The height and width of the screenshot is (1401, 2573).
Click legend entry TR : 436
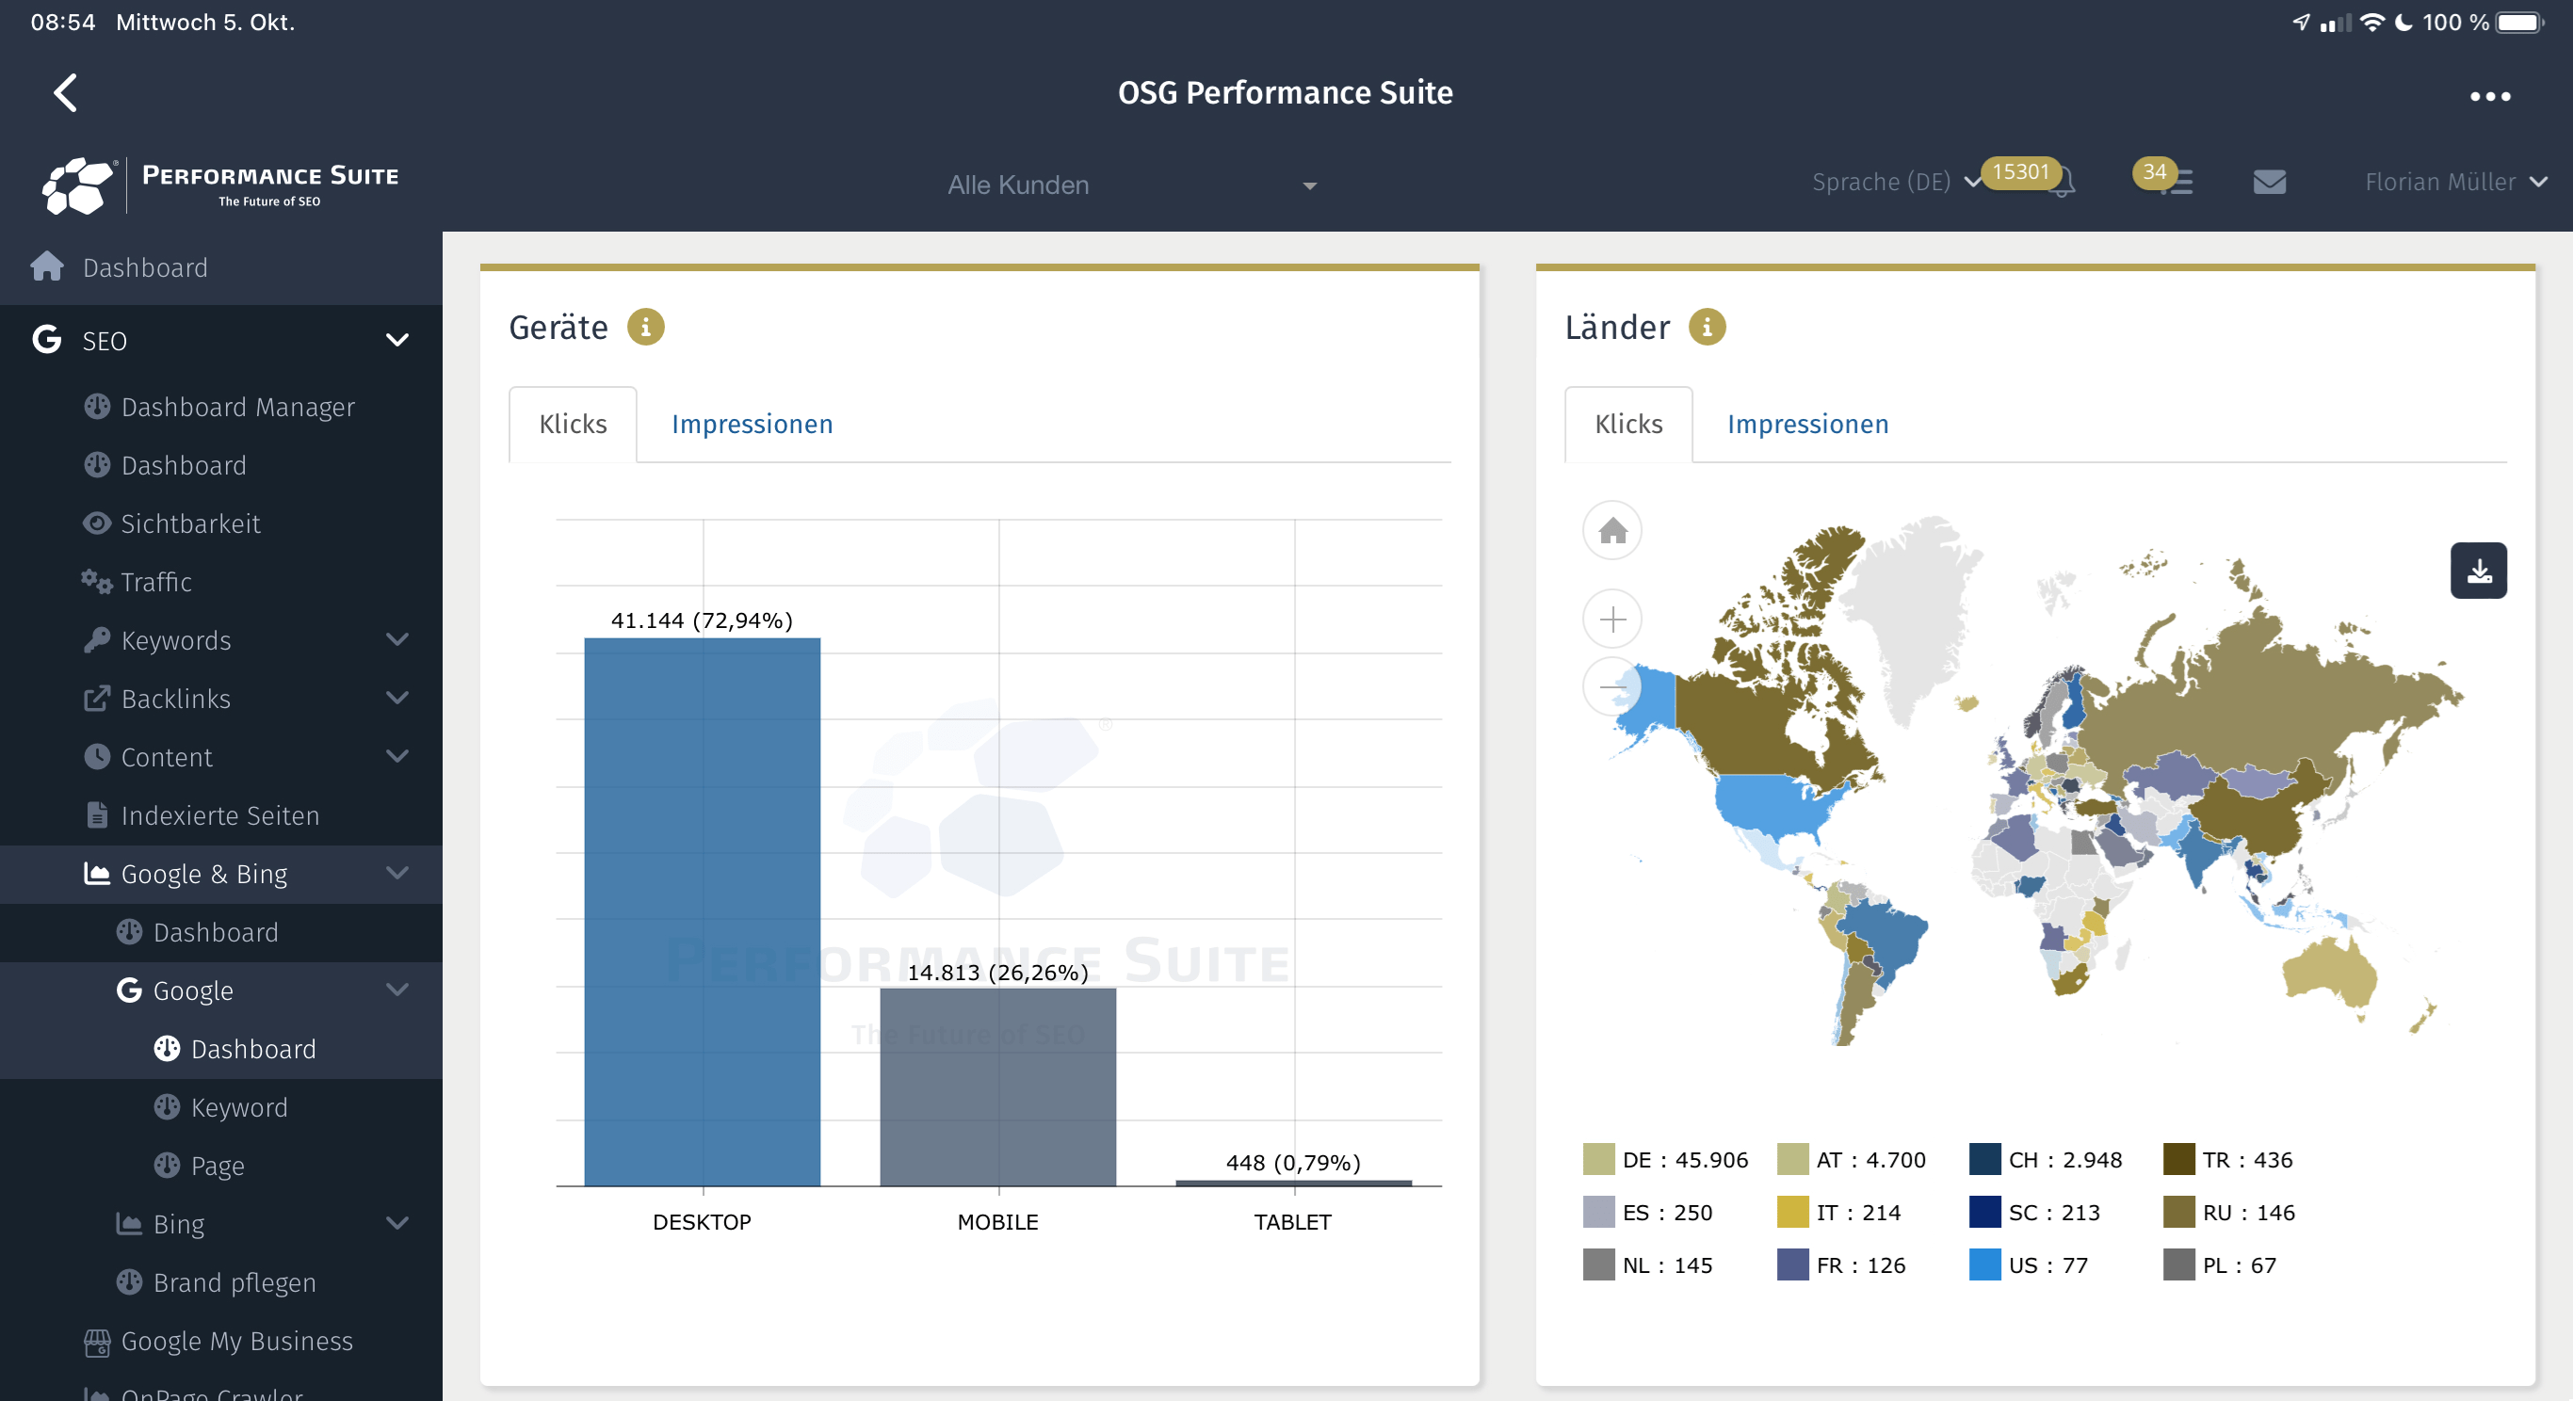pos(2228,1159)
